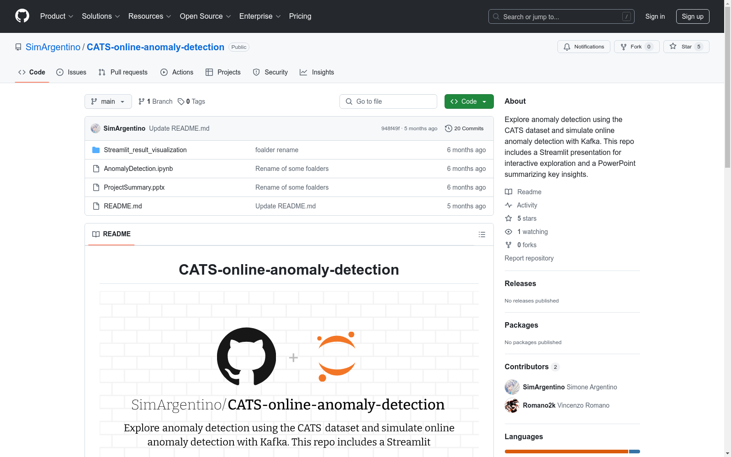
Task: Switch to the Issues tab
Action: [x=71, y=72]
